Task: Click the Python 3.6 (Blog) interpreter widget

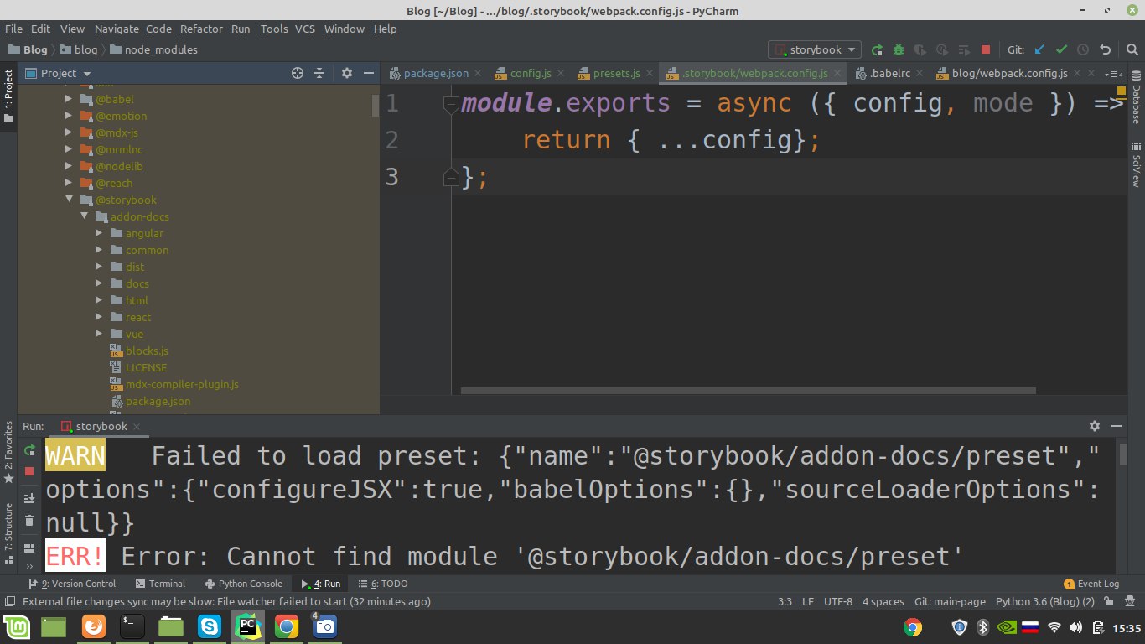Action: (x=1045, y=601)
